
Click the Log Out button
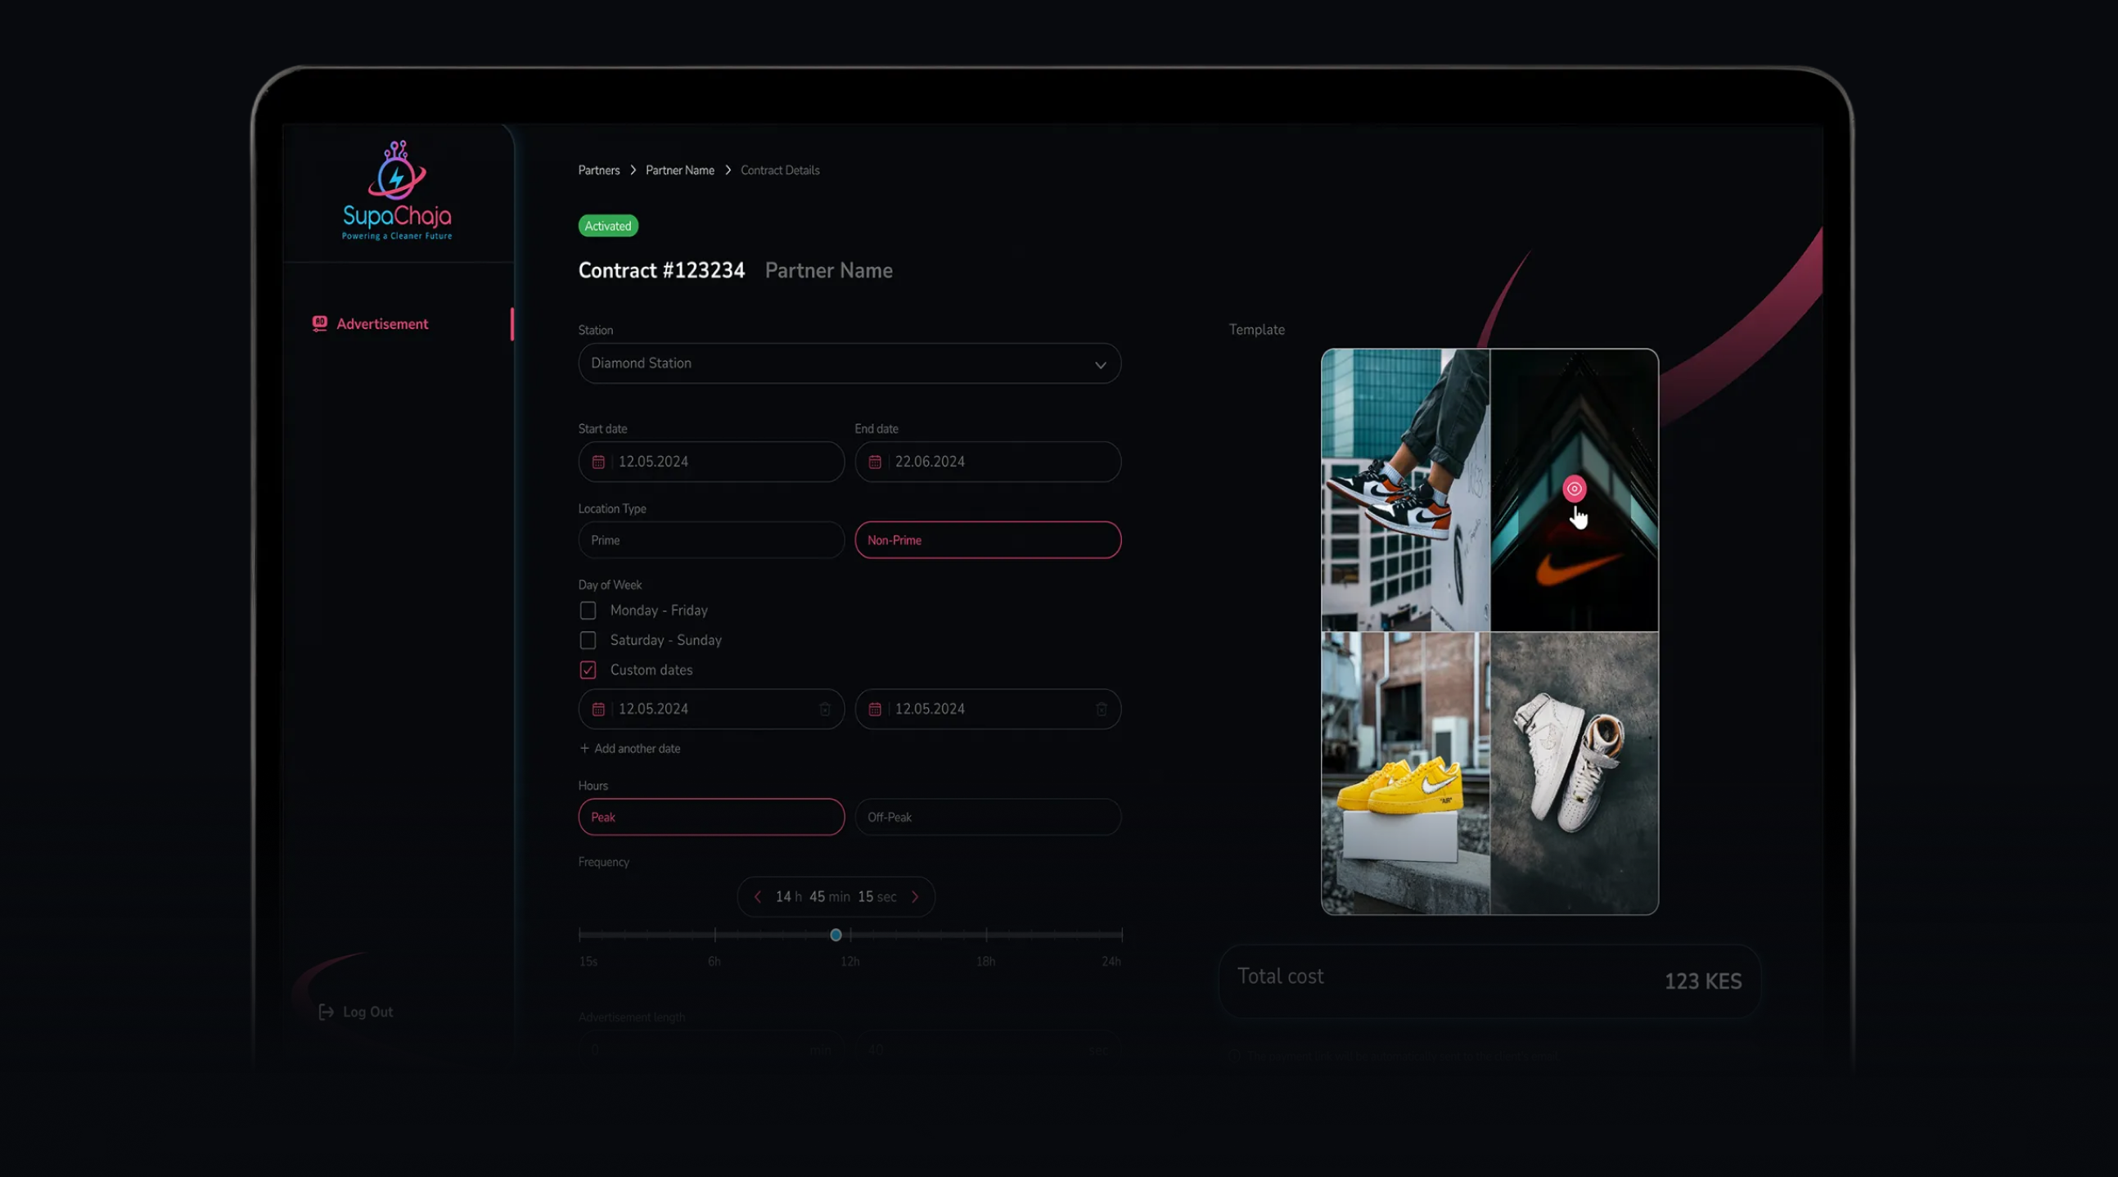(356, 1012)
